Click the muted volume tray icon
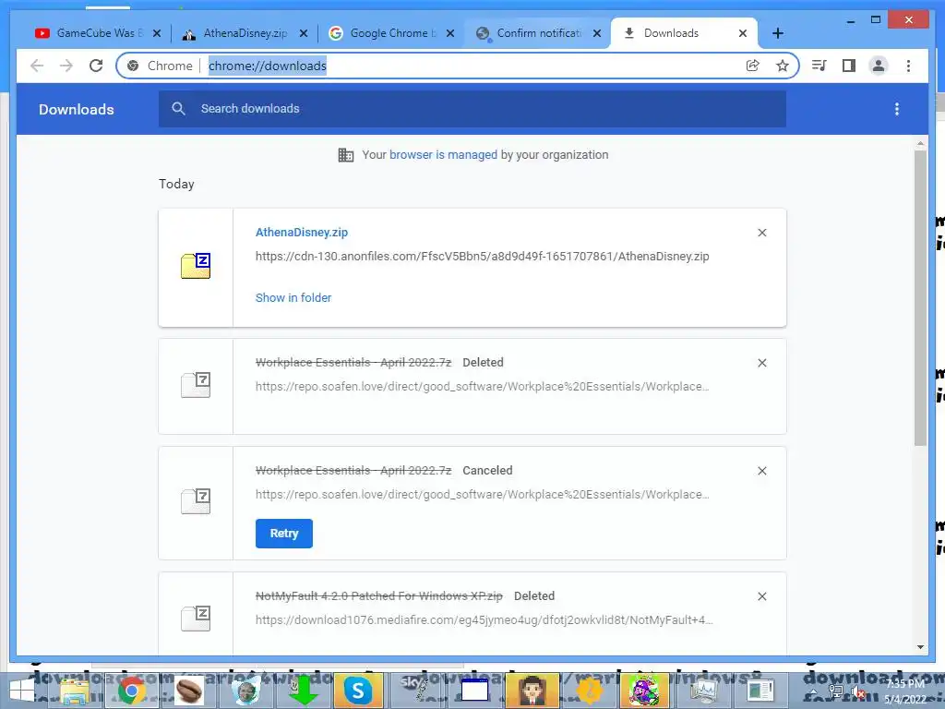The width and height of the screenshot is (945, 709). pos(858,693)
